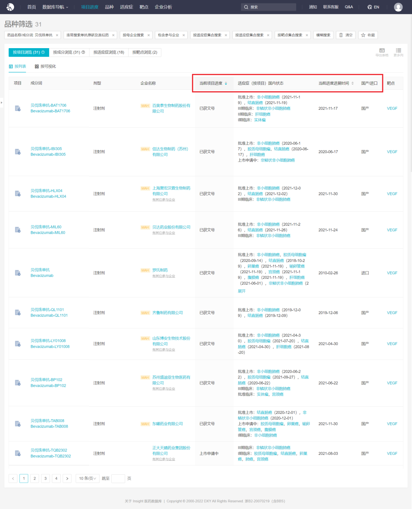Open the document icon for the Bevacizumab 罗氏制药 row
The width and height of the screenshot is (412, 509).
pos(18,273)
